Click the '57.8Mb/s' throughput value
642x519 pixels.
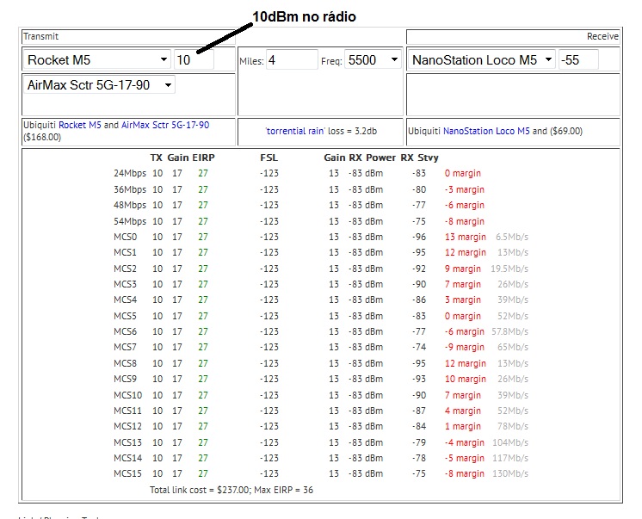(x=509, y=332)
